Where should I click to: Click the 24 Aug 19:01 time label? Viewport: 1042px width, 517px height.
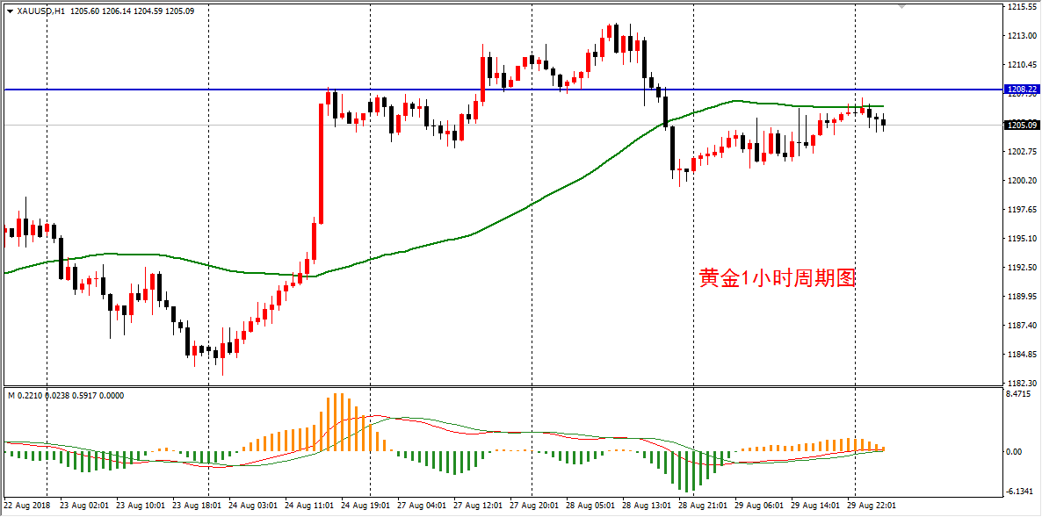point(364,506)
